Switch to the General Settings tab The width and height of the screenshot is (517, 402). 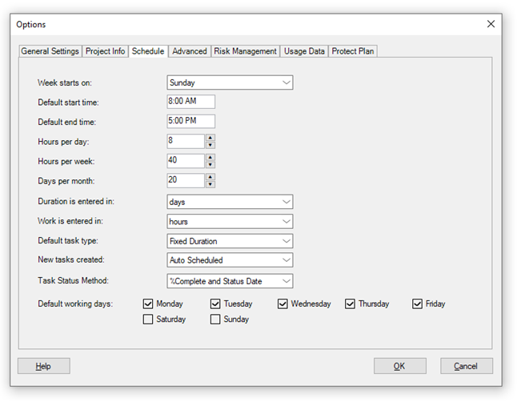50,51
